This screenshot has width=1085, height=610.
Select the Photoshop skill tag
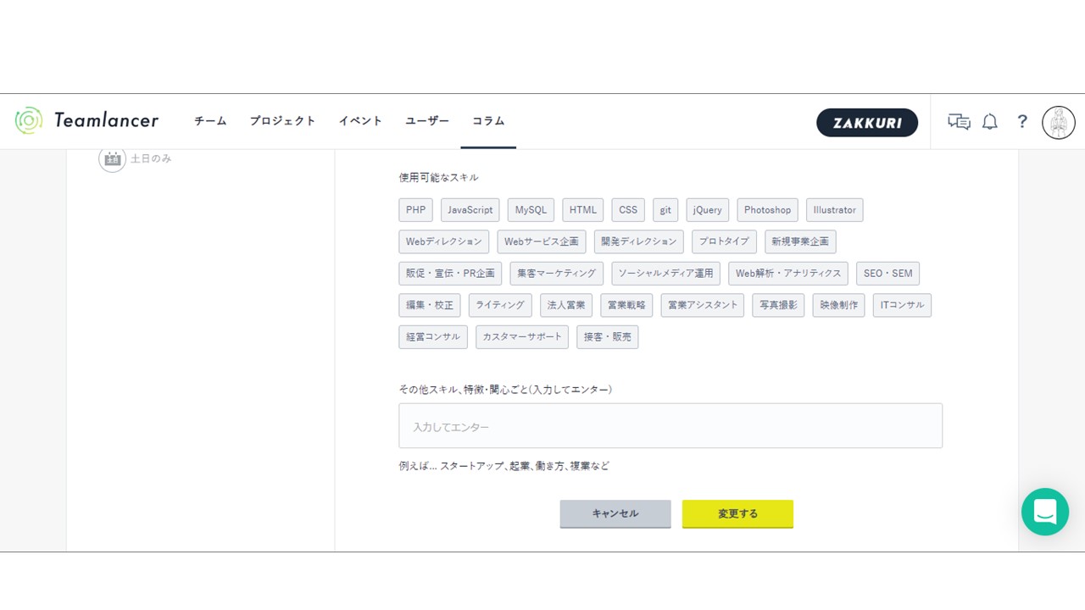point(767,210)
